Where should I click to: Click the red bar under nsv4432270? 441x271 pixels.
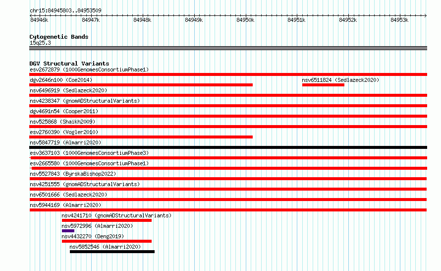pos(107,241)
